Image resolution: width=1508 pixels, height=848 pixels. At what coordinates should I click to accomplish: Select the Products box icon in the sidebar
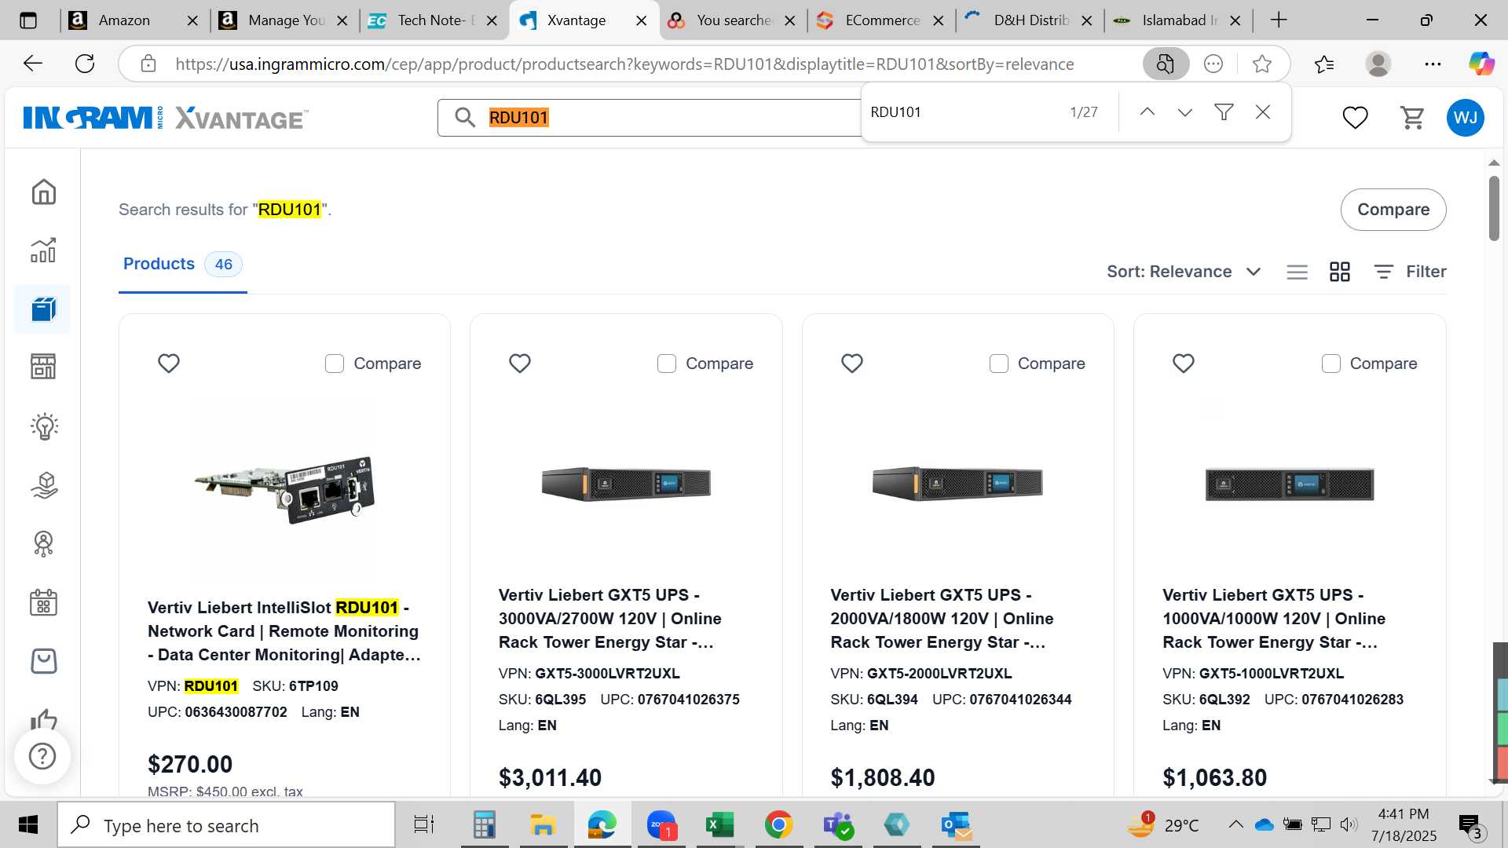[43, 309]
